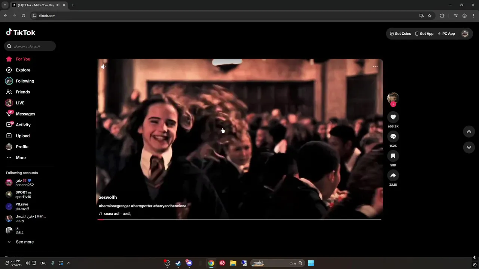The height and width of the screenshot is (269, 479).
Task: Open the comments with 1525 count
Action: tap(393, 136)
